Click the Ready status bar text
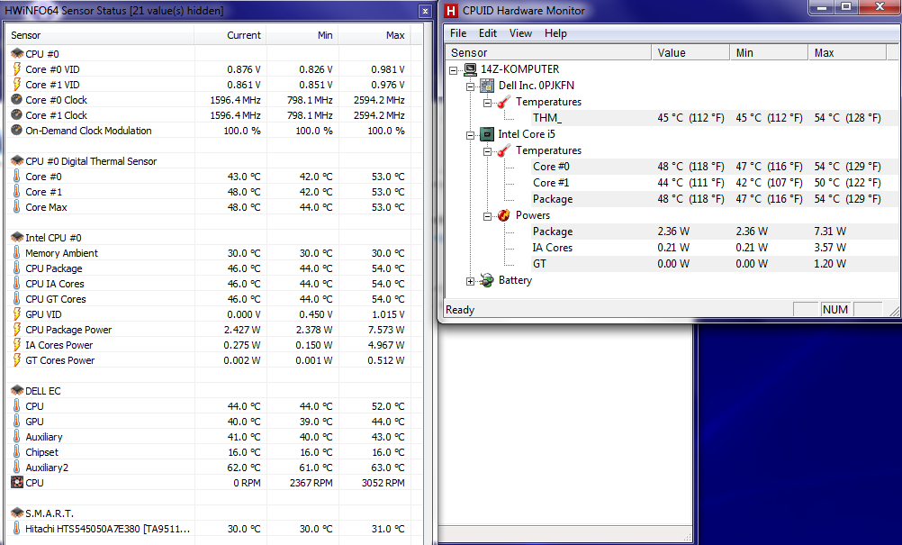 (x=460, y=310)
